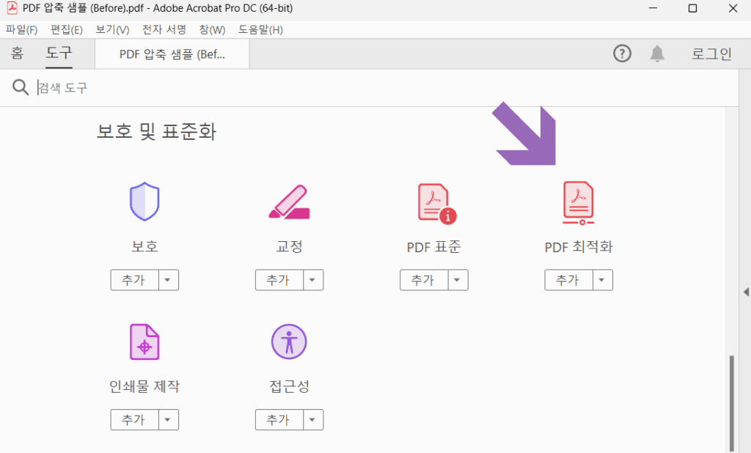Open the 도움말(H) menu

click(x=260, y=30)
